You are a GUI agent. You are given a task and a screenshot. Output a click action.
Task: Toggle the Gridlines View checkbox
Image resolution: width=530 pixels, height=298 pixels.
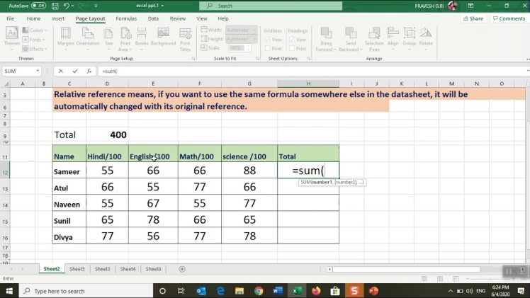[266, 40]
